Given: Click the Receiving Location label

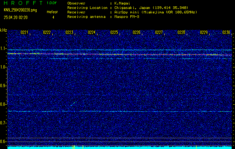Looking at the screenshot, I should coord(87,8).
